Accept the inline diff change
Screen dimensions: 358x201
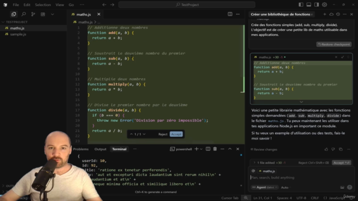(176, 134)
